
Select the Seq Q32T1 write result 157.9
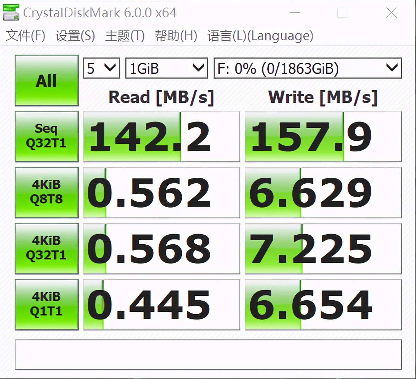tap(323, 136)
